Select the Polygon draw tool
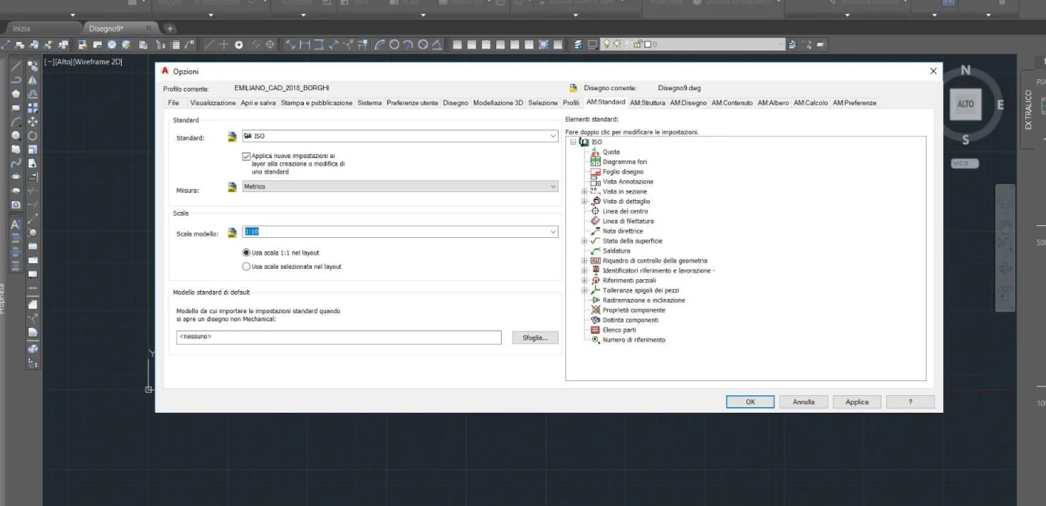1046x506 pixels. (x=16, y=93)
